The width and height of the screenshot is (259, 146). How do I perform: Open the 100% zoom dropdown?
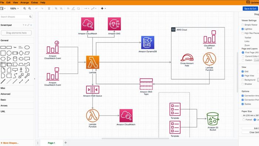(x=14, y=9)
